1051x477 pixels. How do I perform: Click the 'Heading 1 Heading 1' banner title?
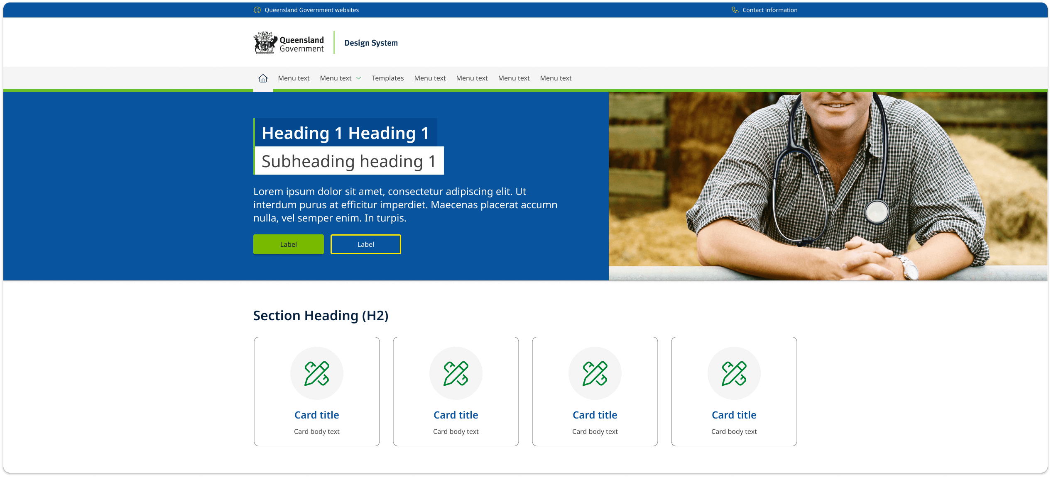click(x=345, y=133)
